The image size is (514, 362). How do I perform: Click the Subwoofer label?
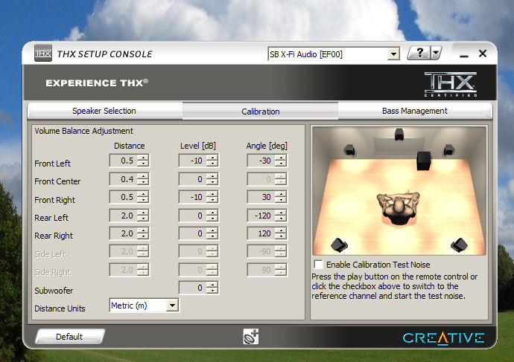pos(54,291)
